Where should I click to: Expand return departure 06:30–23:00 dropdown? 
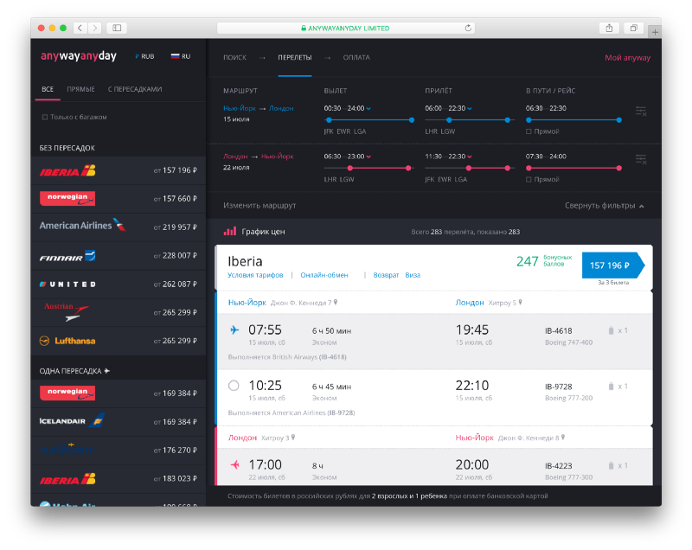(x=368, y=157)
